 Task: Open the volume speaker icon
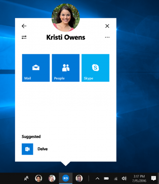pos(124,178)
